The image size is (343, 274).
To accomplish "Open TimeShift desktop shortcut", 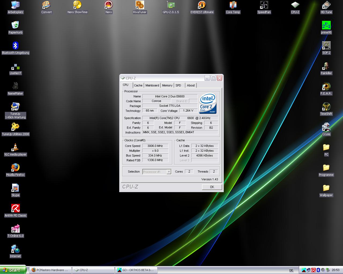I will click(326, 109).
